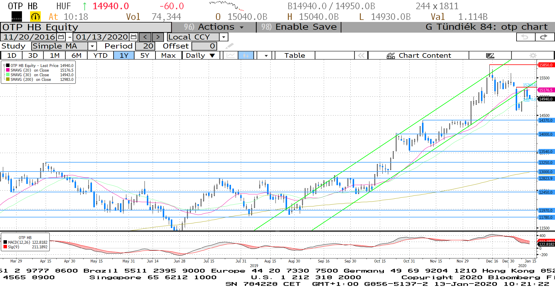Open chart settings gear

[533, 55]
